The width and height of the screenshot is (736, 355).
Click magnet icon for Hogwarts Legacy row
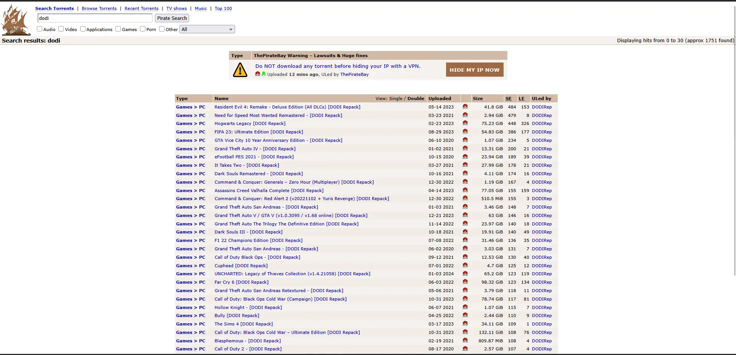pos(465,123)
